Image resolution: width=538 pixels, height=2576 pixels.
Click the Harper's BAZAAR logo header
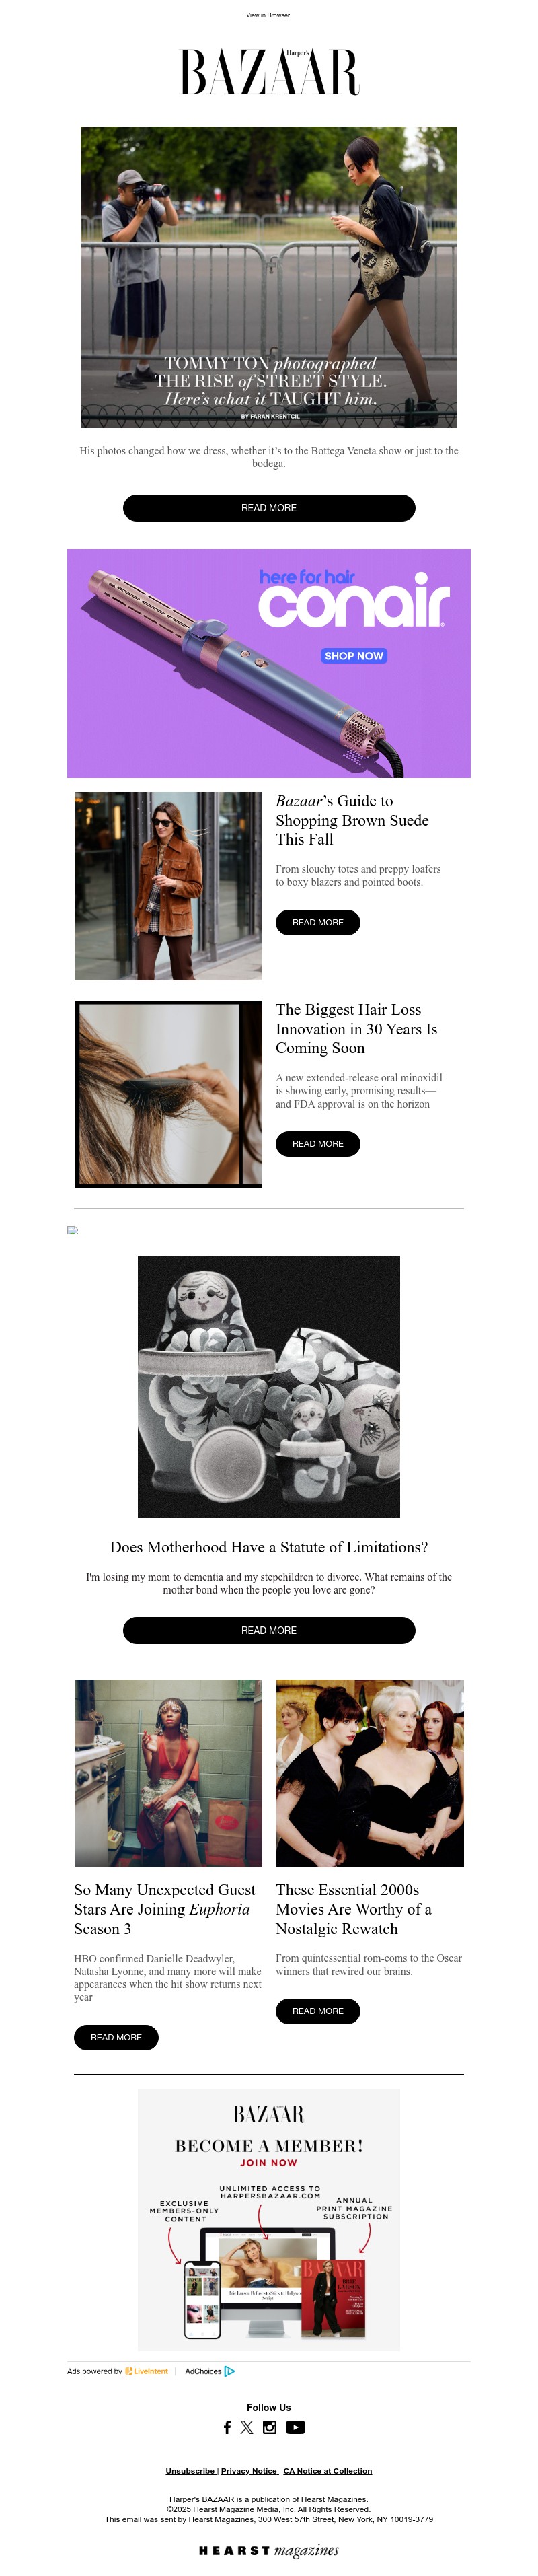[269, 72]
